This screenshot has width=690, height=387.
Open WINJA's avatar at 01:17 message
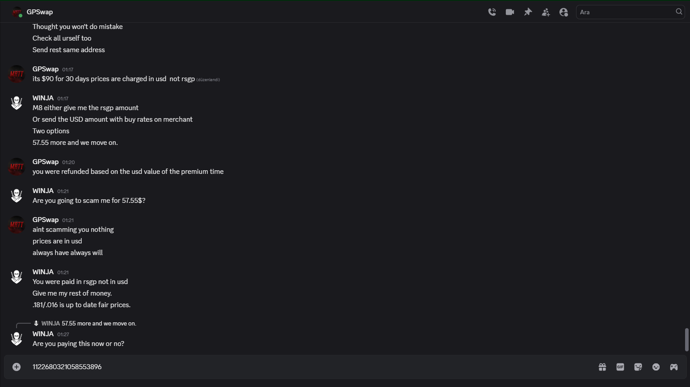17,103
